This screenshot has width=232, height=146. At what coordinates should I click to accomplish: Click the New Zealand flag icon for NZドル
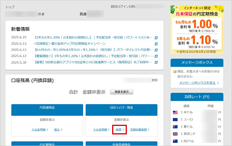tap(175, 141)
